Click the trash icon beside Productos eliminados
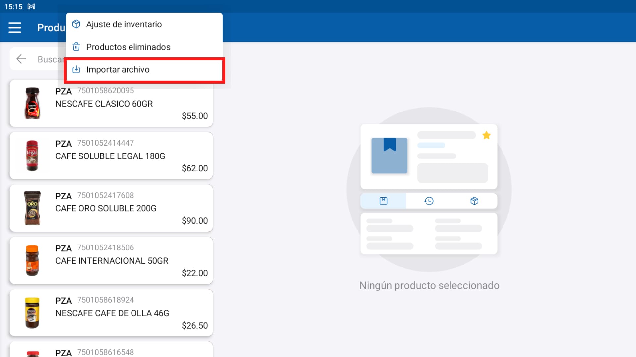 point(76,47)
